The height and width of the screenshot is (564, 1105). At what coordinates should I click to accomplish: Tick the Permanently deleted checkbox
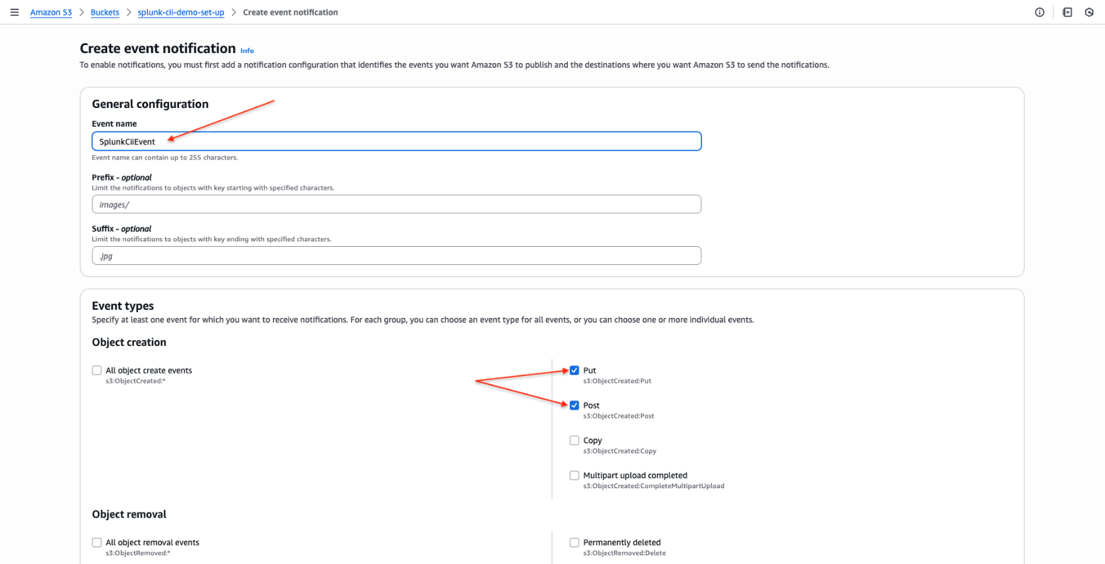pyautogui.click(x=575, y=543)
